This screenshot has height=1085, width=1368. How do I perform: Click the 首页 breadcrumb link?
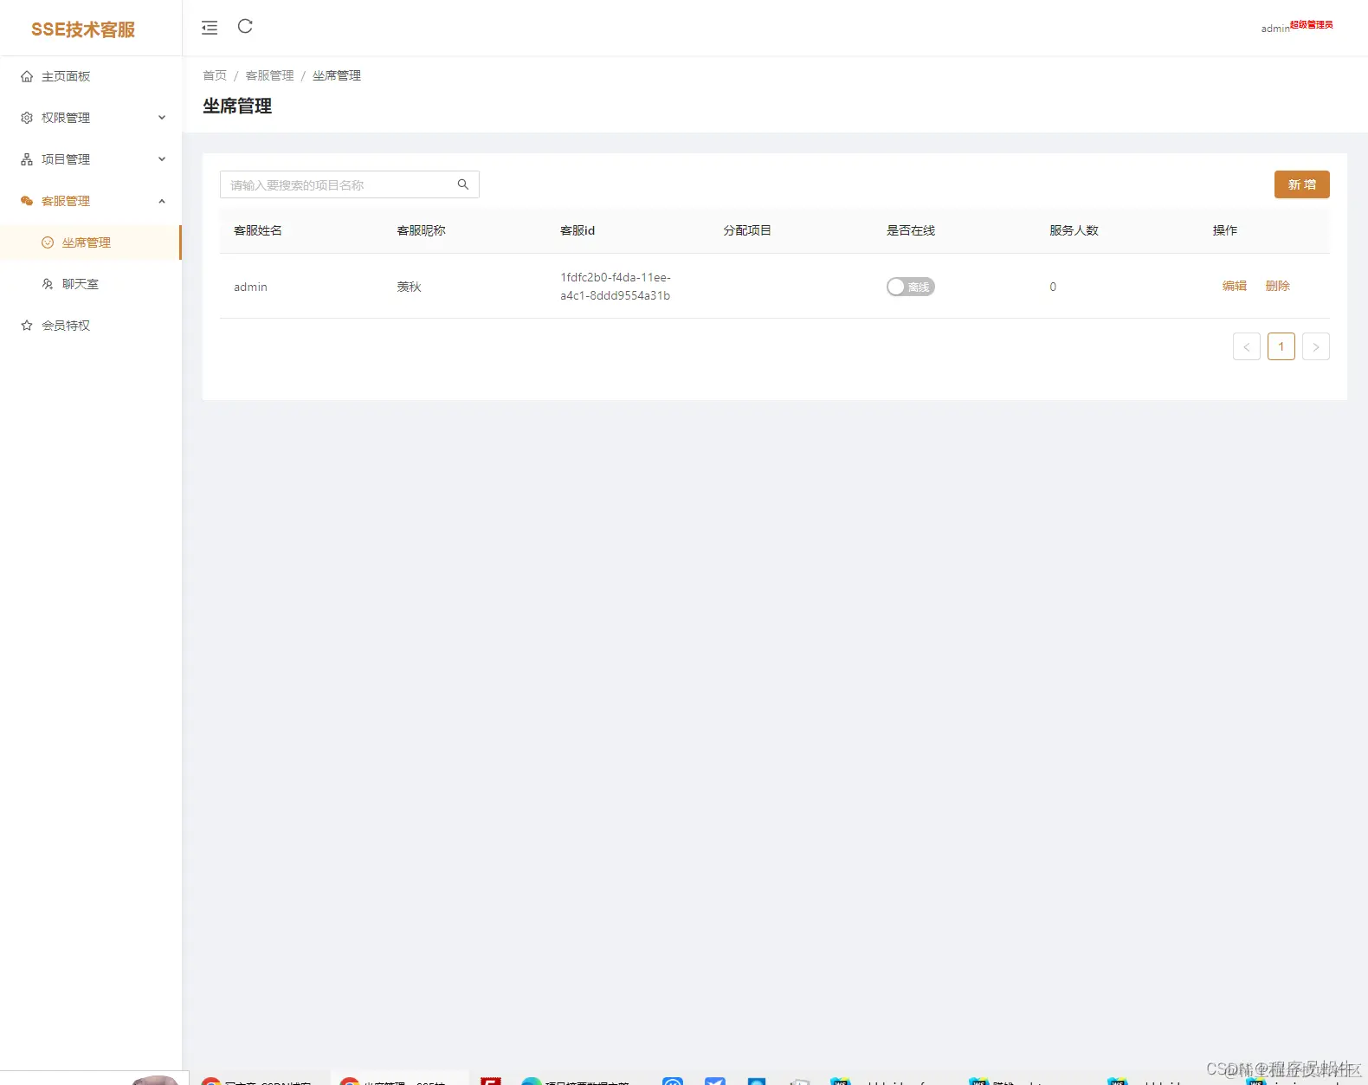[215, 75]
